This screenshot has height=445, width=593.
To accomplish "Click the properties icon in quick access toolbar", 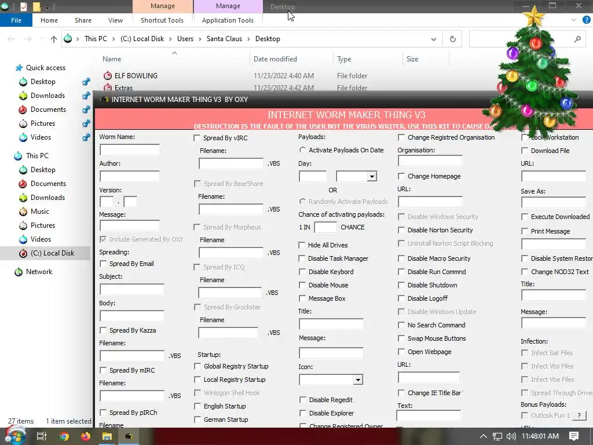I will pyautogui.click(x=23, y=6).
